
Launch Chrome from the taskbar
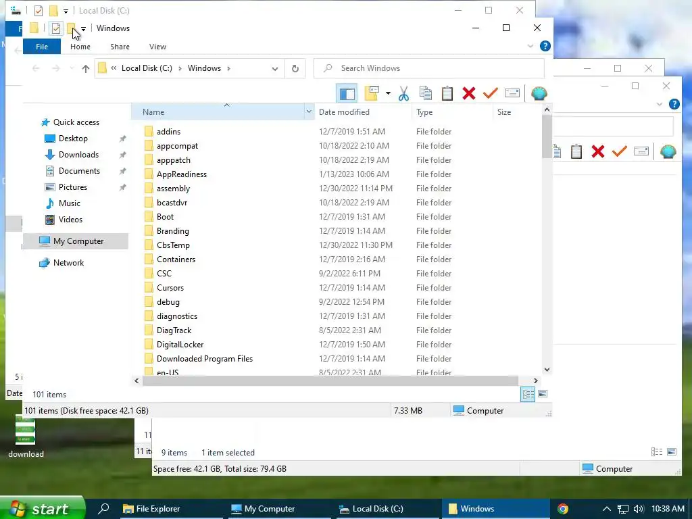tap(563, 509)
